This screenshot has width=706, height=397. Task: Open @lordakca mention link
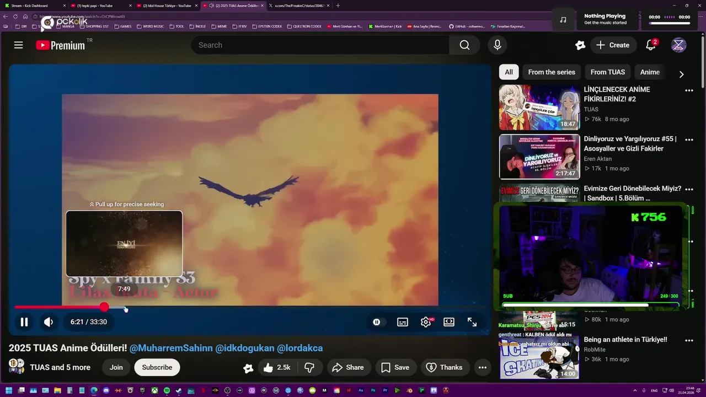click(299, 348)
